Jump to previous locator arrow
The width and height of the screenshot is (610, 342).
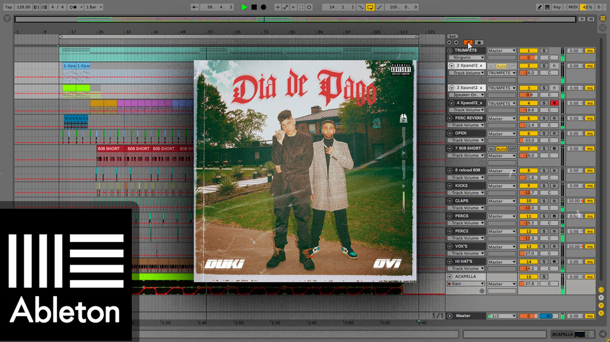click(449, 42)
